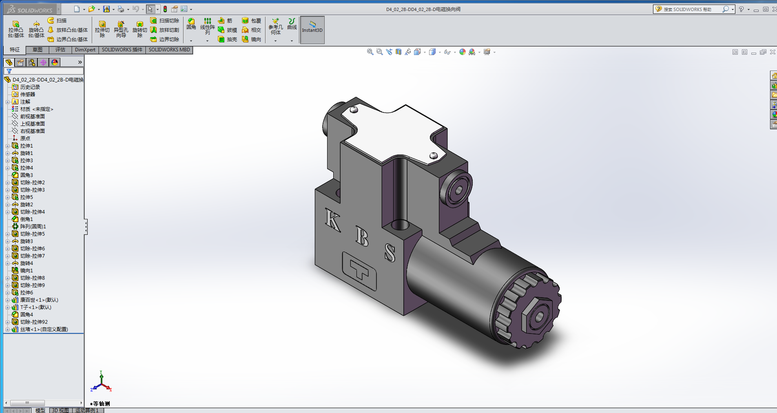Screen dimensions: 777x413
Task: Click the Zoom to Fit magnifier icon
Action: coord(370,52)
